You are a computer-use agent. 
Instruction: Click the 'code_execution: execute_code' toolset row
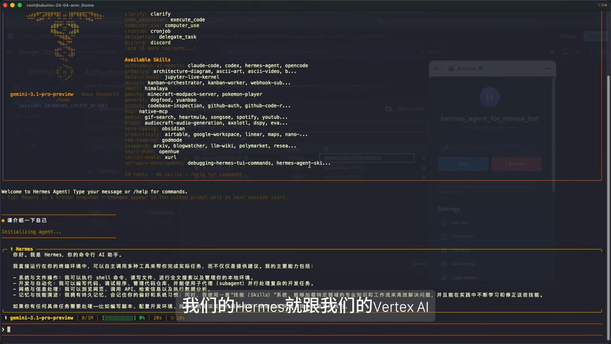(165, 20)
